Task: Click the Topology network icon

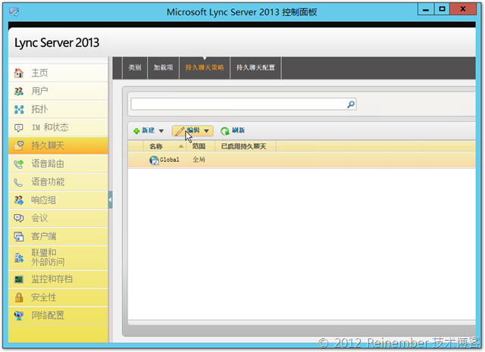Action: [x=19, y=109]
